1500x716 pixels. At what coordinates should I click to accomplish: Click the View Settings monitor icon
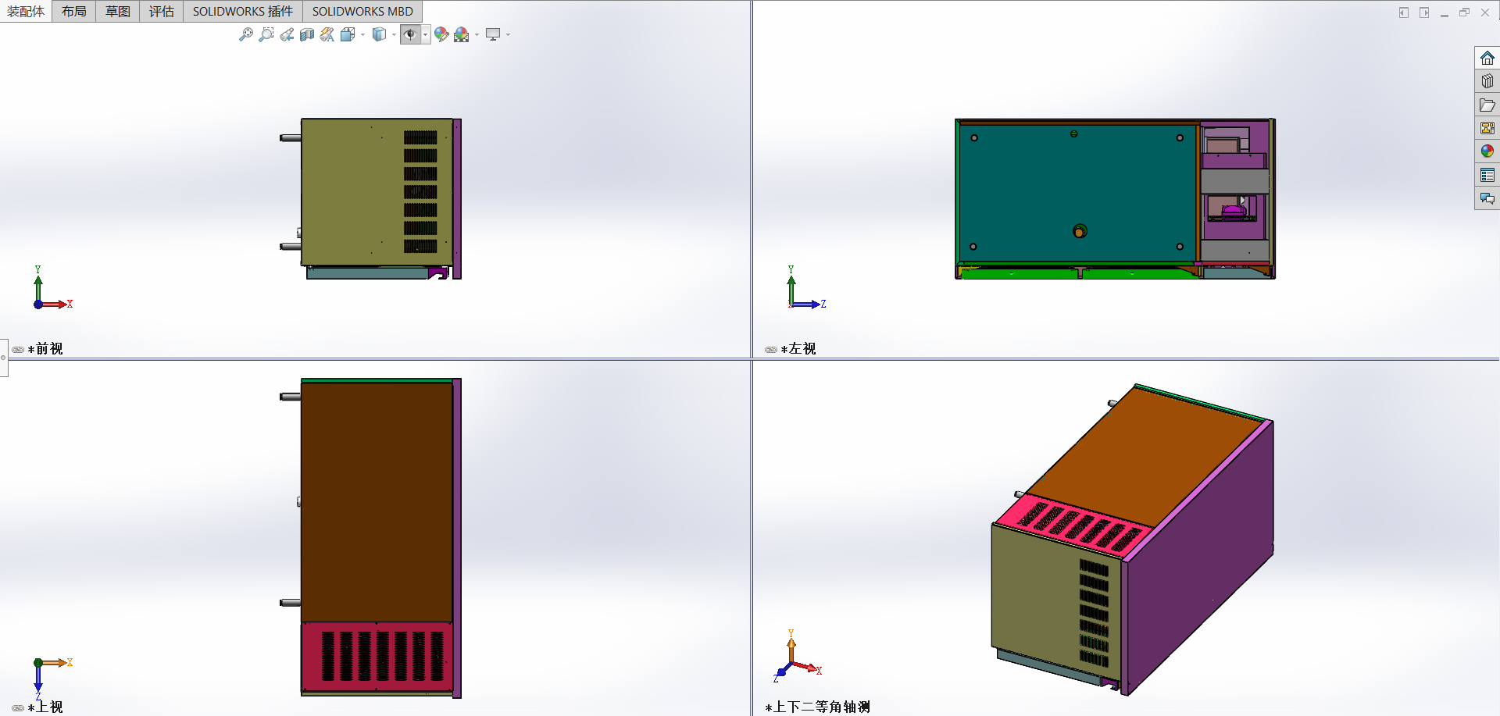493,34
